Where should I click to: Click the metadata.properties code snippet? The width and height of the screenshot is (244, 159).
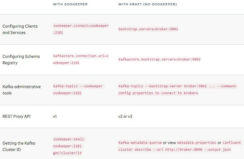pos(197,143)
